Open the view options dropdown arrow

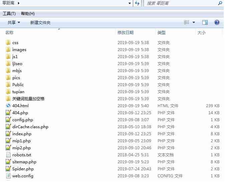pos(194,22)
